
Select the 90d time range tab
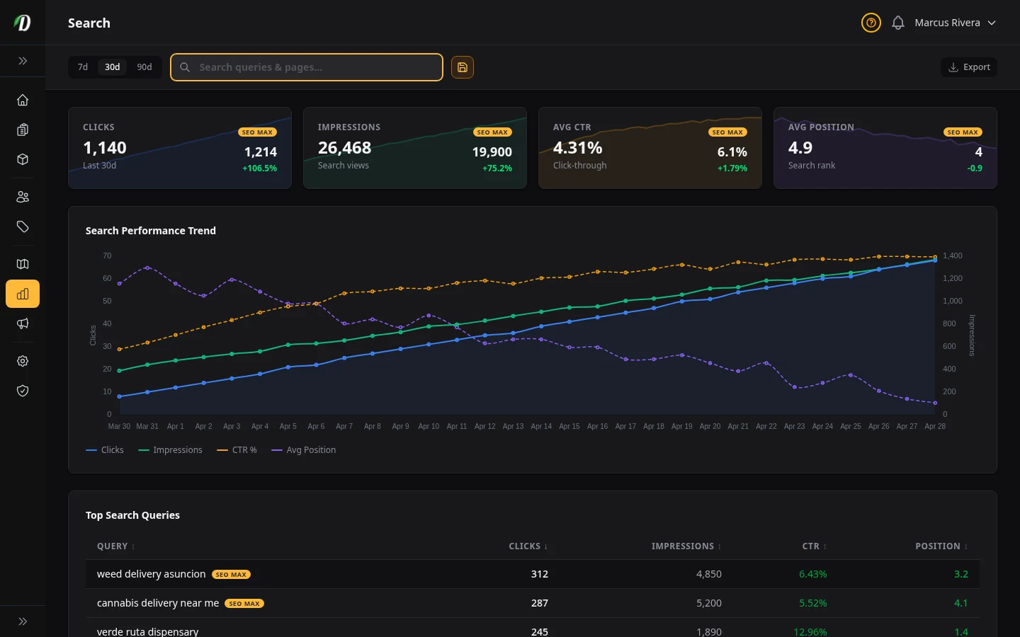coord(144,67)
